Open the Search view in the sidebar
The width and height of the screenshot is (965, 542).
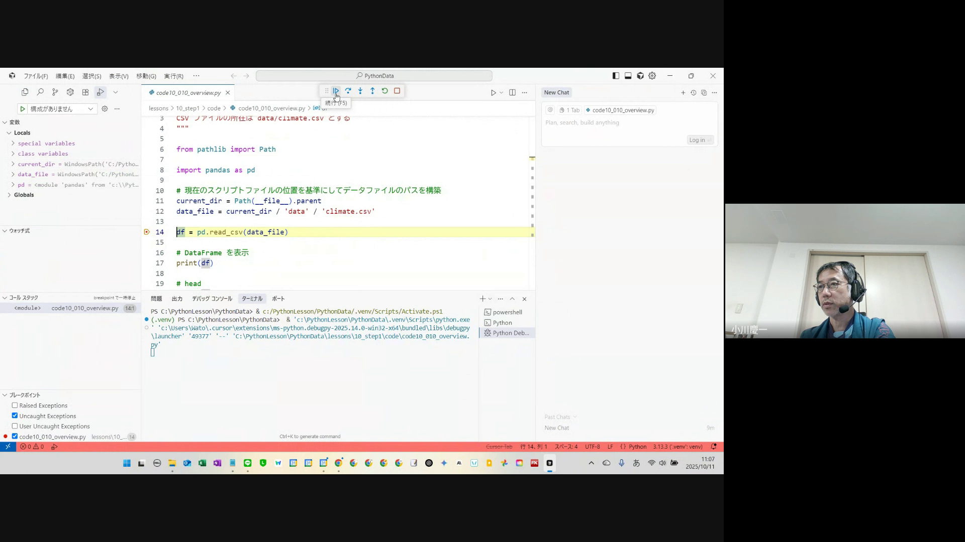pos(40,92)
